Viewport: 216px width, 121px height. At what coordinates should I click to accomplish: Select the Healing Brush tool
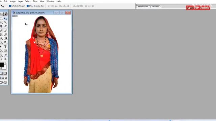[1, 31]
